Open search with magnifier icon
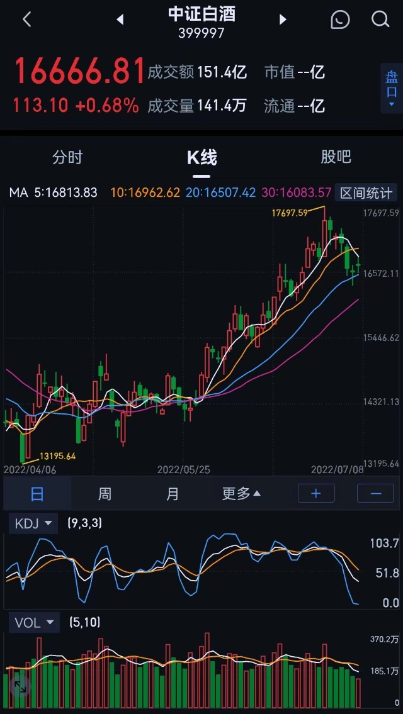 pos(380,20)
